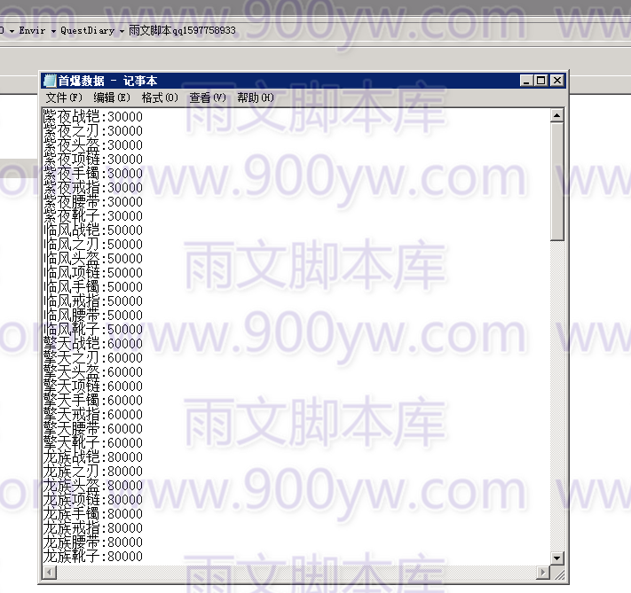The image size is (631, 593).
Task: Click the Envir breadcrumb segment
Action: click(x=32, y=30)
